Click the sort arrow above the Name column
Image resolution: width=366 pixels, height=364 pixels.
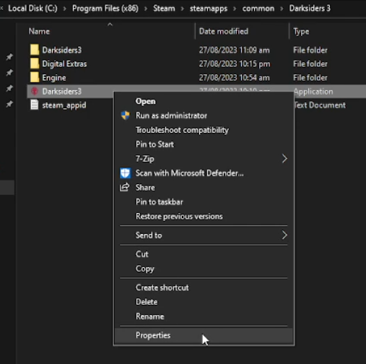(x=110, y=25)
